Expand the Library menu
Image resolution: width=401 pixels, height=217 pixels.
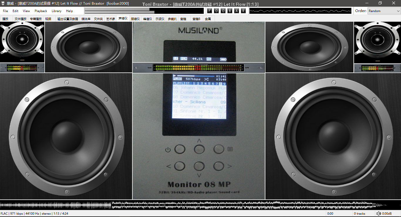click(56, 11)
